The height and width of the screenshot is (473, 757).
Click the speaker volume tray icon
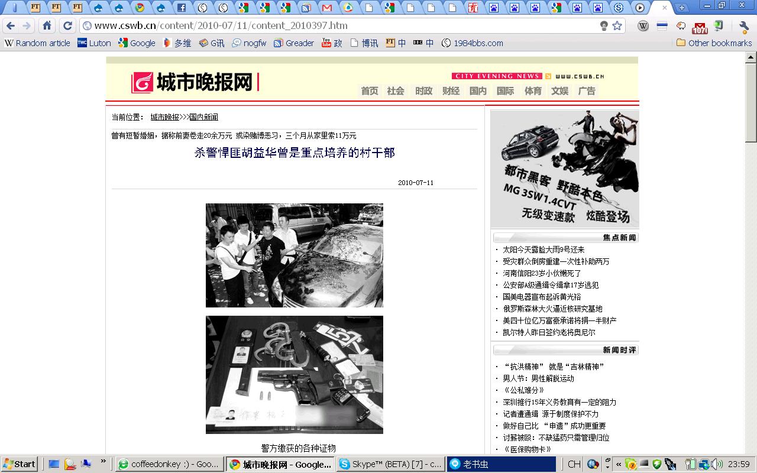coord(717,464)
